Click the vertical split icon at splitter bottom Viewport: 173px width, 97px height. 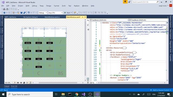pyautogui.click(x=88, y=79)
